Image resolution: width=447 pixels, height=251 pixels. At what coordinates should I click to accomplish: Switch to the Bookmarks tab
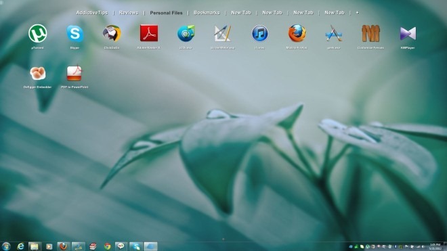(x=207, y=13)
